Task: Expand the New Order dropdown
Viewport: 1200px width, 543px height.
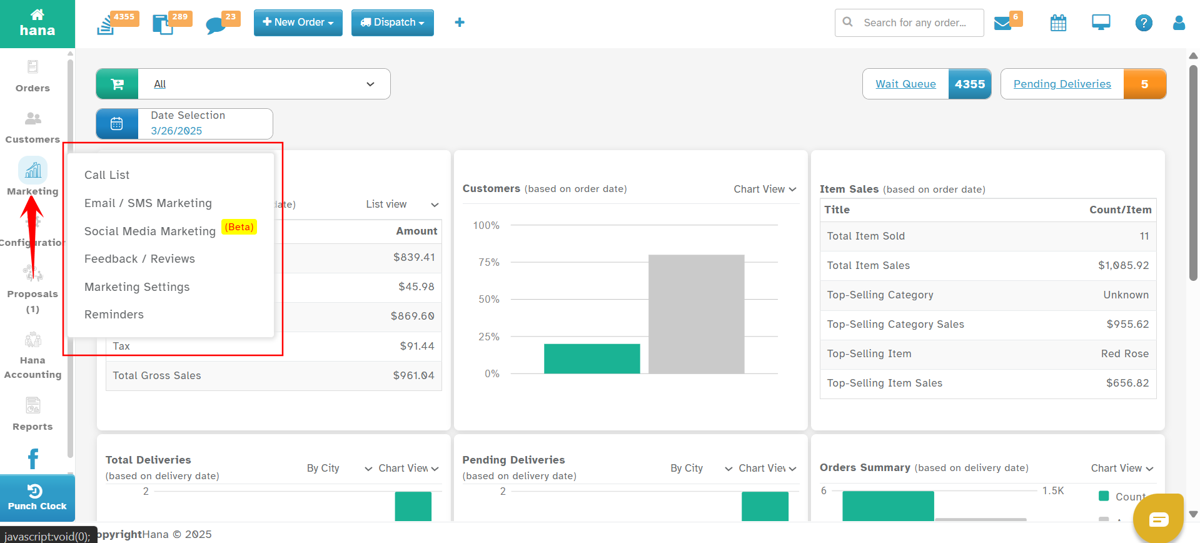Action: (x=298, y=23)
